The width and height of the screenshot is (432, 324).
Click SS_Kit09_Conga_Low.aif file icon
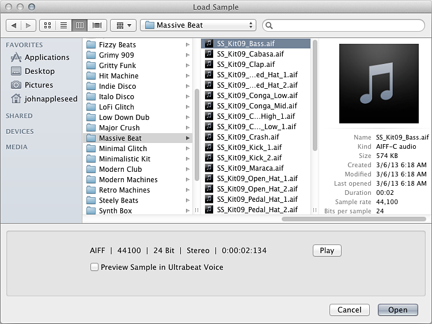coord(209,95)
